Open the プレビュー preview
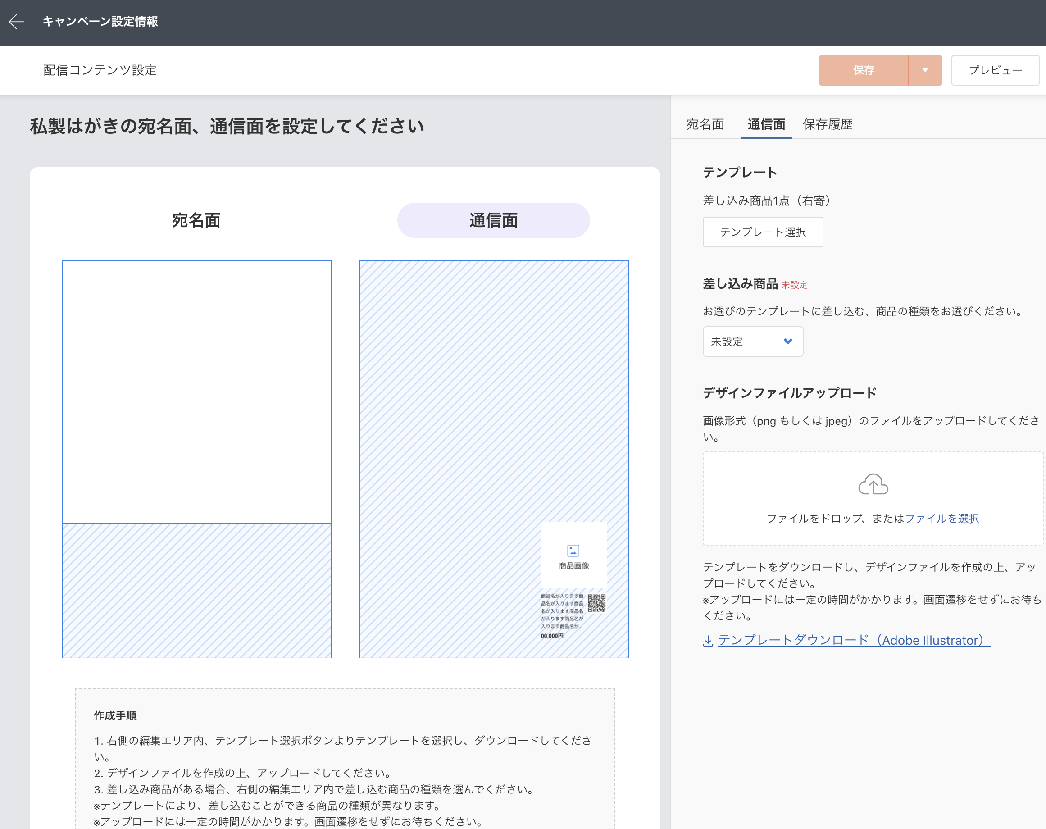 [x=995, y=70]
